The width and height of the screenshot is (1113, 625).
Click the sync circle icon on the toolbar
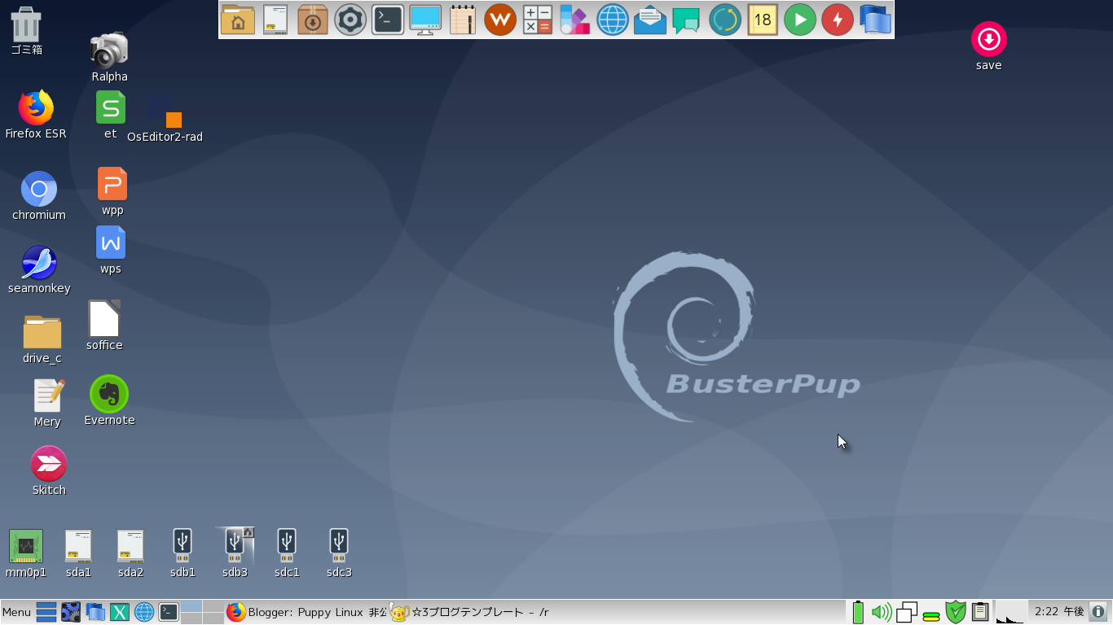725,18
